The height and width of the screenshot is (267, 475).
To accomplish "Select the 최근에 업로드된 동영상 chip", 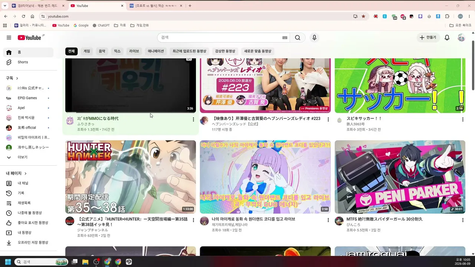I will (x=189, y=51).
